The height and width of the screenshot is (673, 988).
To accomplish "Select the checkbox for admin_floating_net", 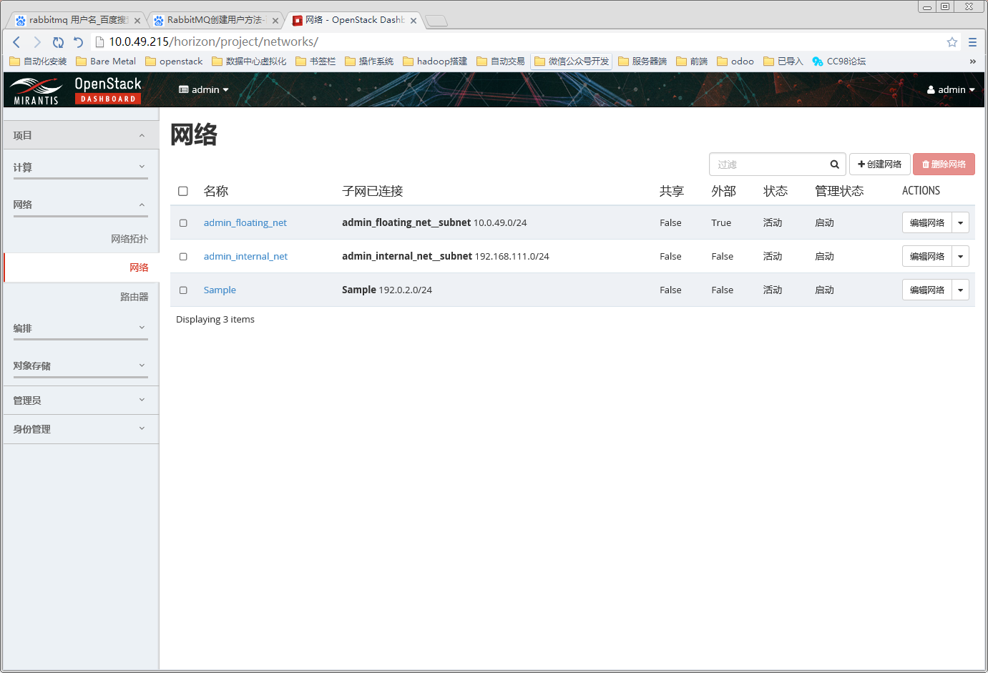I will [183, 222].
